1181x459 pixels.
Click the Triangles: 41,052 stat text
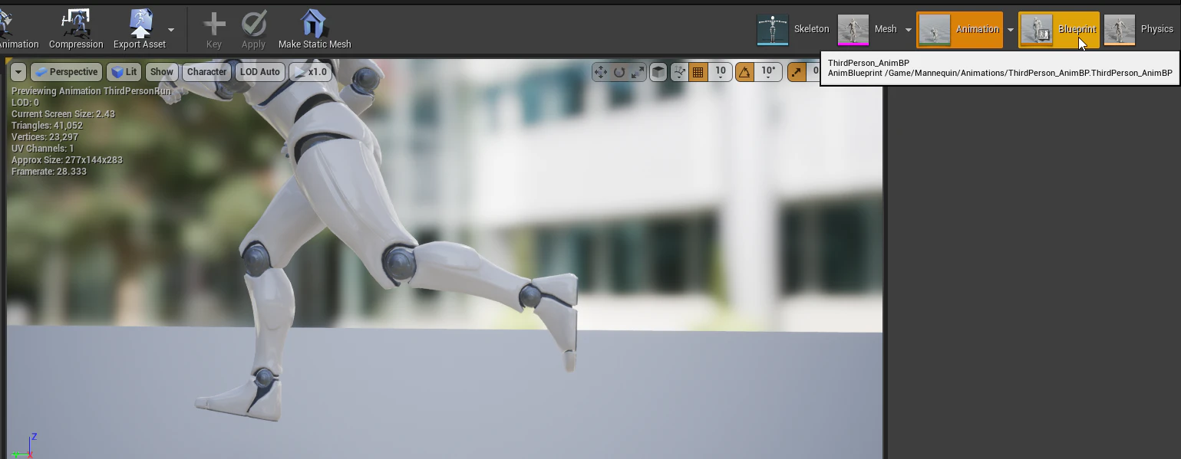(47, 126)
